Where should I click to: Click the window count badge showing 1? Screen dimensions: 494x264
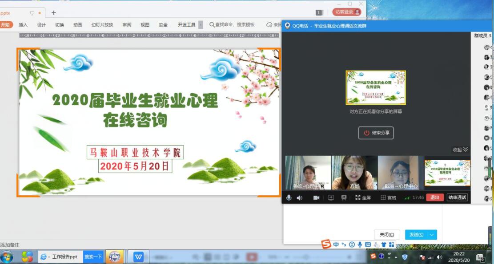[x=319, y=12]
